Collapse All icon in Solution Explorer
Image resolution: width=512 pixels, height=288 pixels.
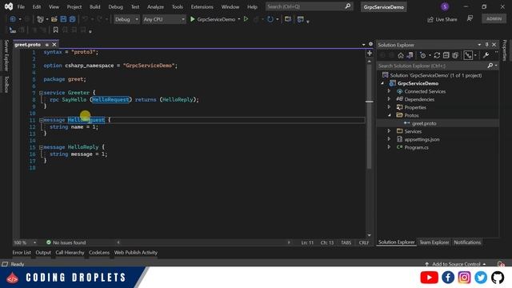(446, 55)
